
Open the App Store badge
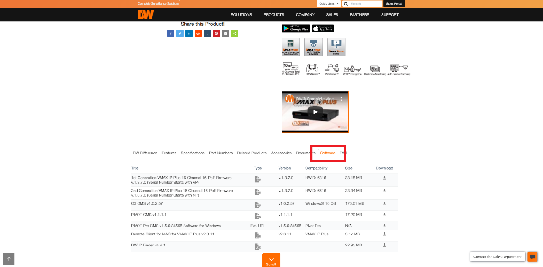(x=323, y=29)
